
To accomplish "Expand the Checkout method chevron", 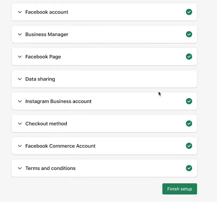I will pos(20,123).
